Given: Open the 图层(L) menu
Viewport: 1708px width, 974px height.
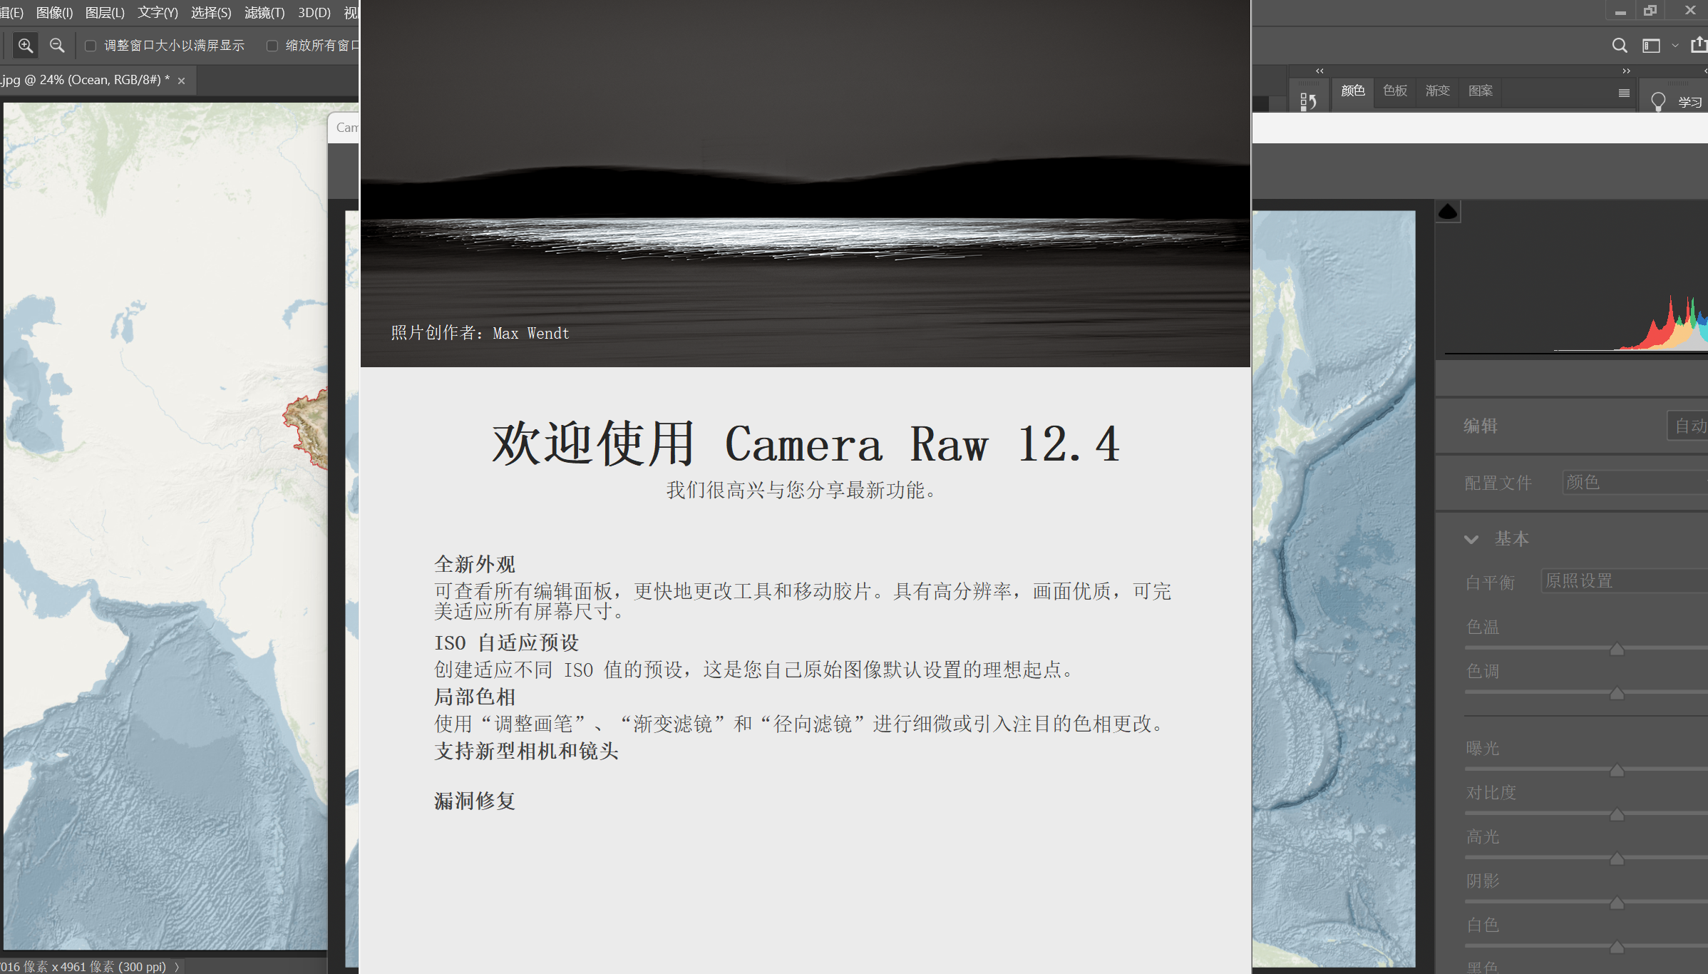Looking at the screenshot, I should [x=105, y=13].
